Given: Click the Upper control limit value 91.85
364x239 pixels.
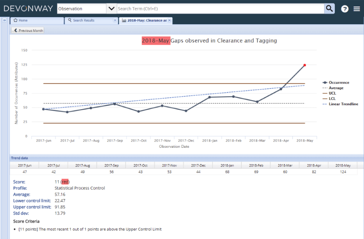Looking at the screenshot, I should pos(60,207).
